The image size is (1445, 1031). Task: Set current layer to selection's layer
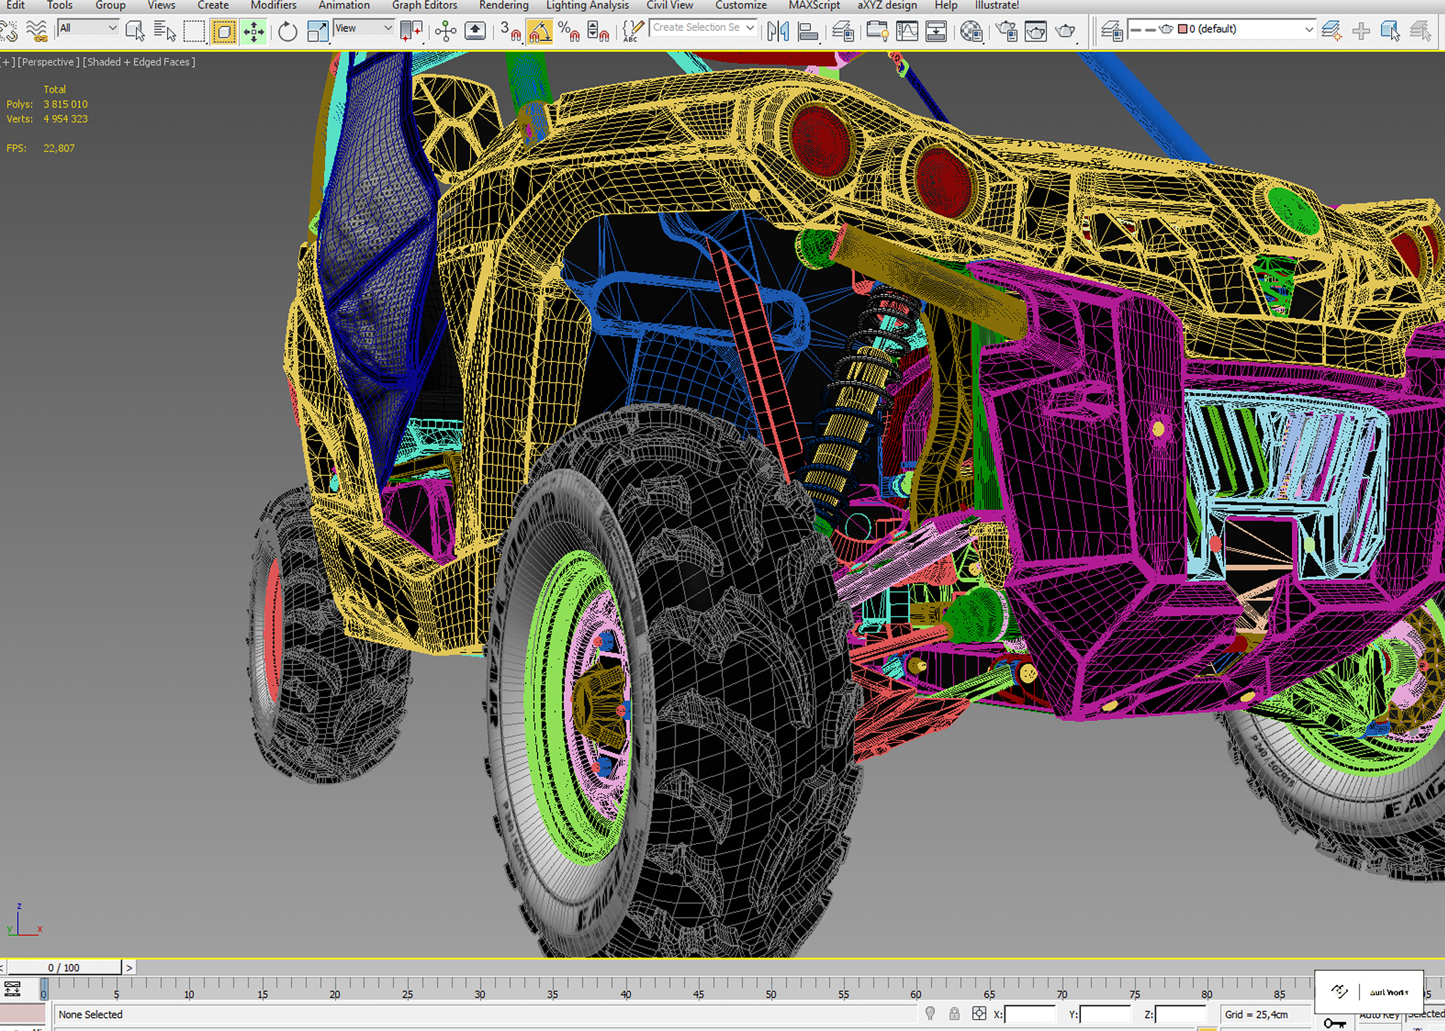tap(1420, 31)
